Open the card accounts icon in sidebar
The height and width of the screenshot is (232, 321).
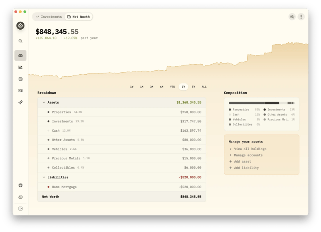tap(20, 79)
